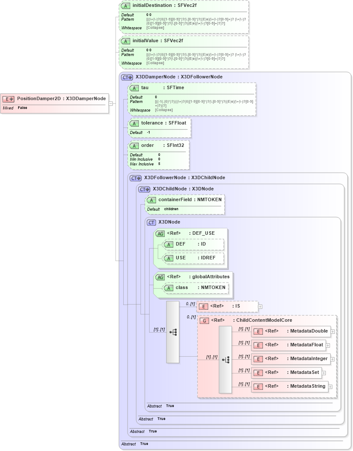The width and height of the screenshot is (353, 451).
Task: Select the X3DDamperNode : X3DFollowerNode title
Action: point(179,77)
